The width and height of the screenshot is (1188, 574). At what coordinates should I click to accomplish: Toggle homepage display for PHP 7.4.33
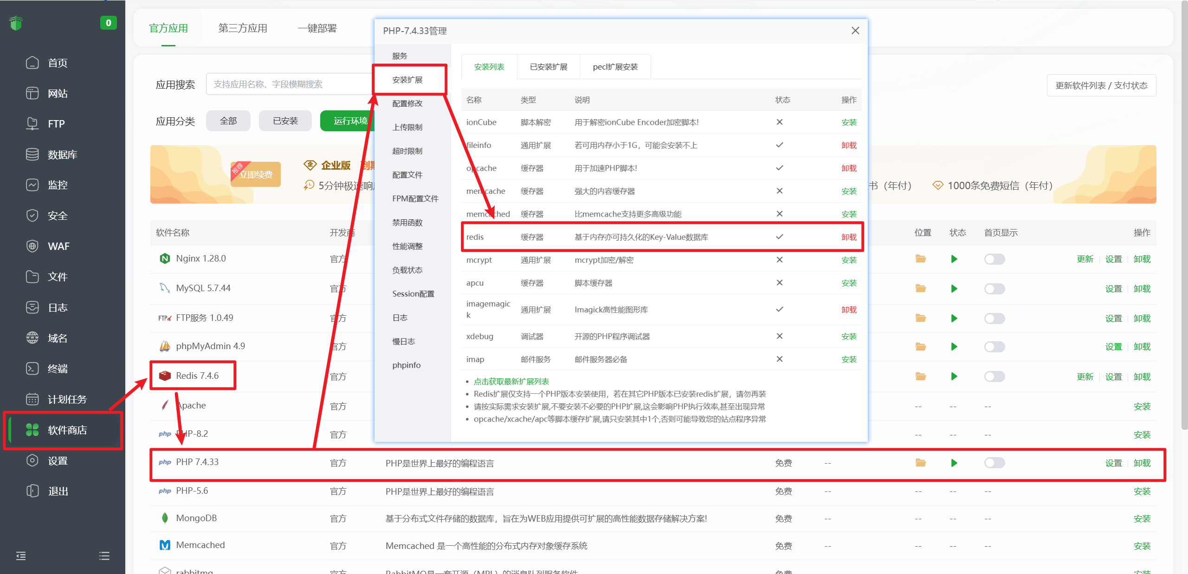pyautogui.click(x=994, y=462)
